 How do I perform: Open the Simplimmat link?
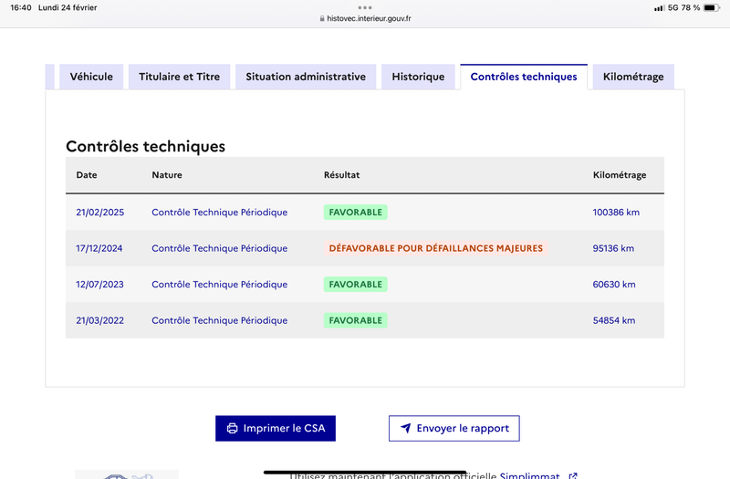(529, 475)
